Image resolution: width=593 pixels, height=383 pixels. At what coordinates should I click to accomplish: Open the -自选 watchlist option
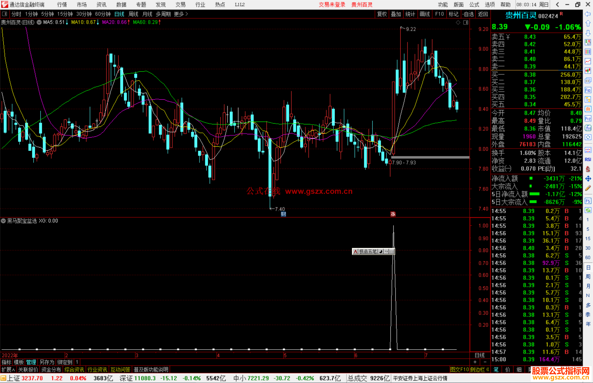pos(468,14)
